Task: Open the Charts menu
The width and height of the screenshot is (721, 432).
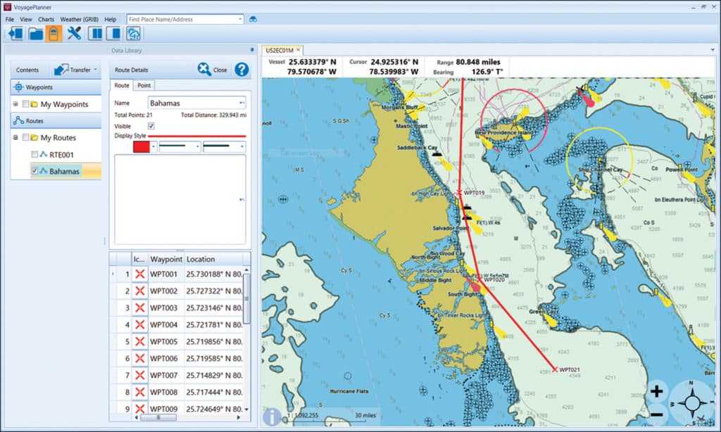Action: [x=46, y=19]
